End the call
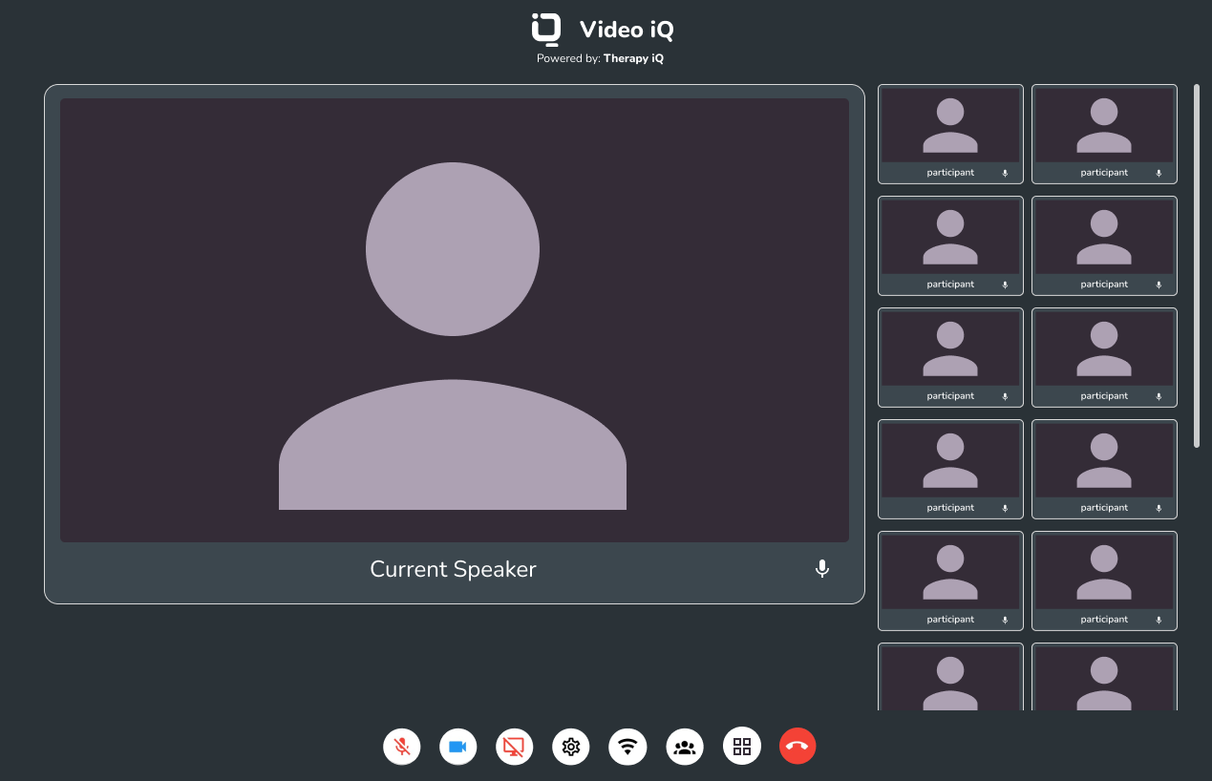 (x=797, y=746)
